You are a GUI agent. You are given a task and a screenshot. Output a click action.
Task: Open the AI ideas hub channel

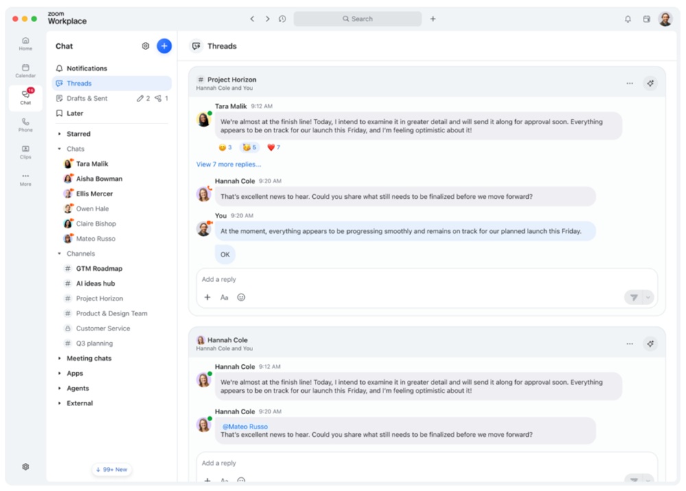click(x=112, y=283)
